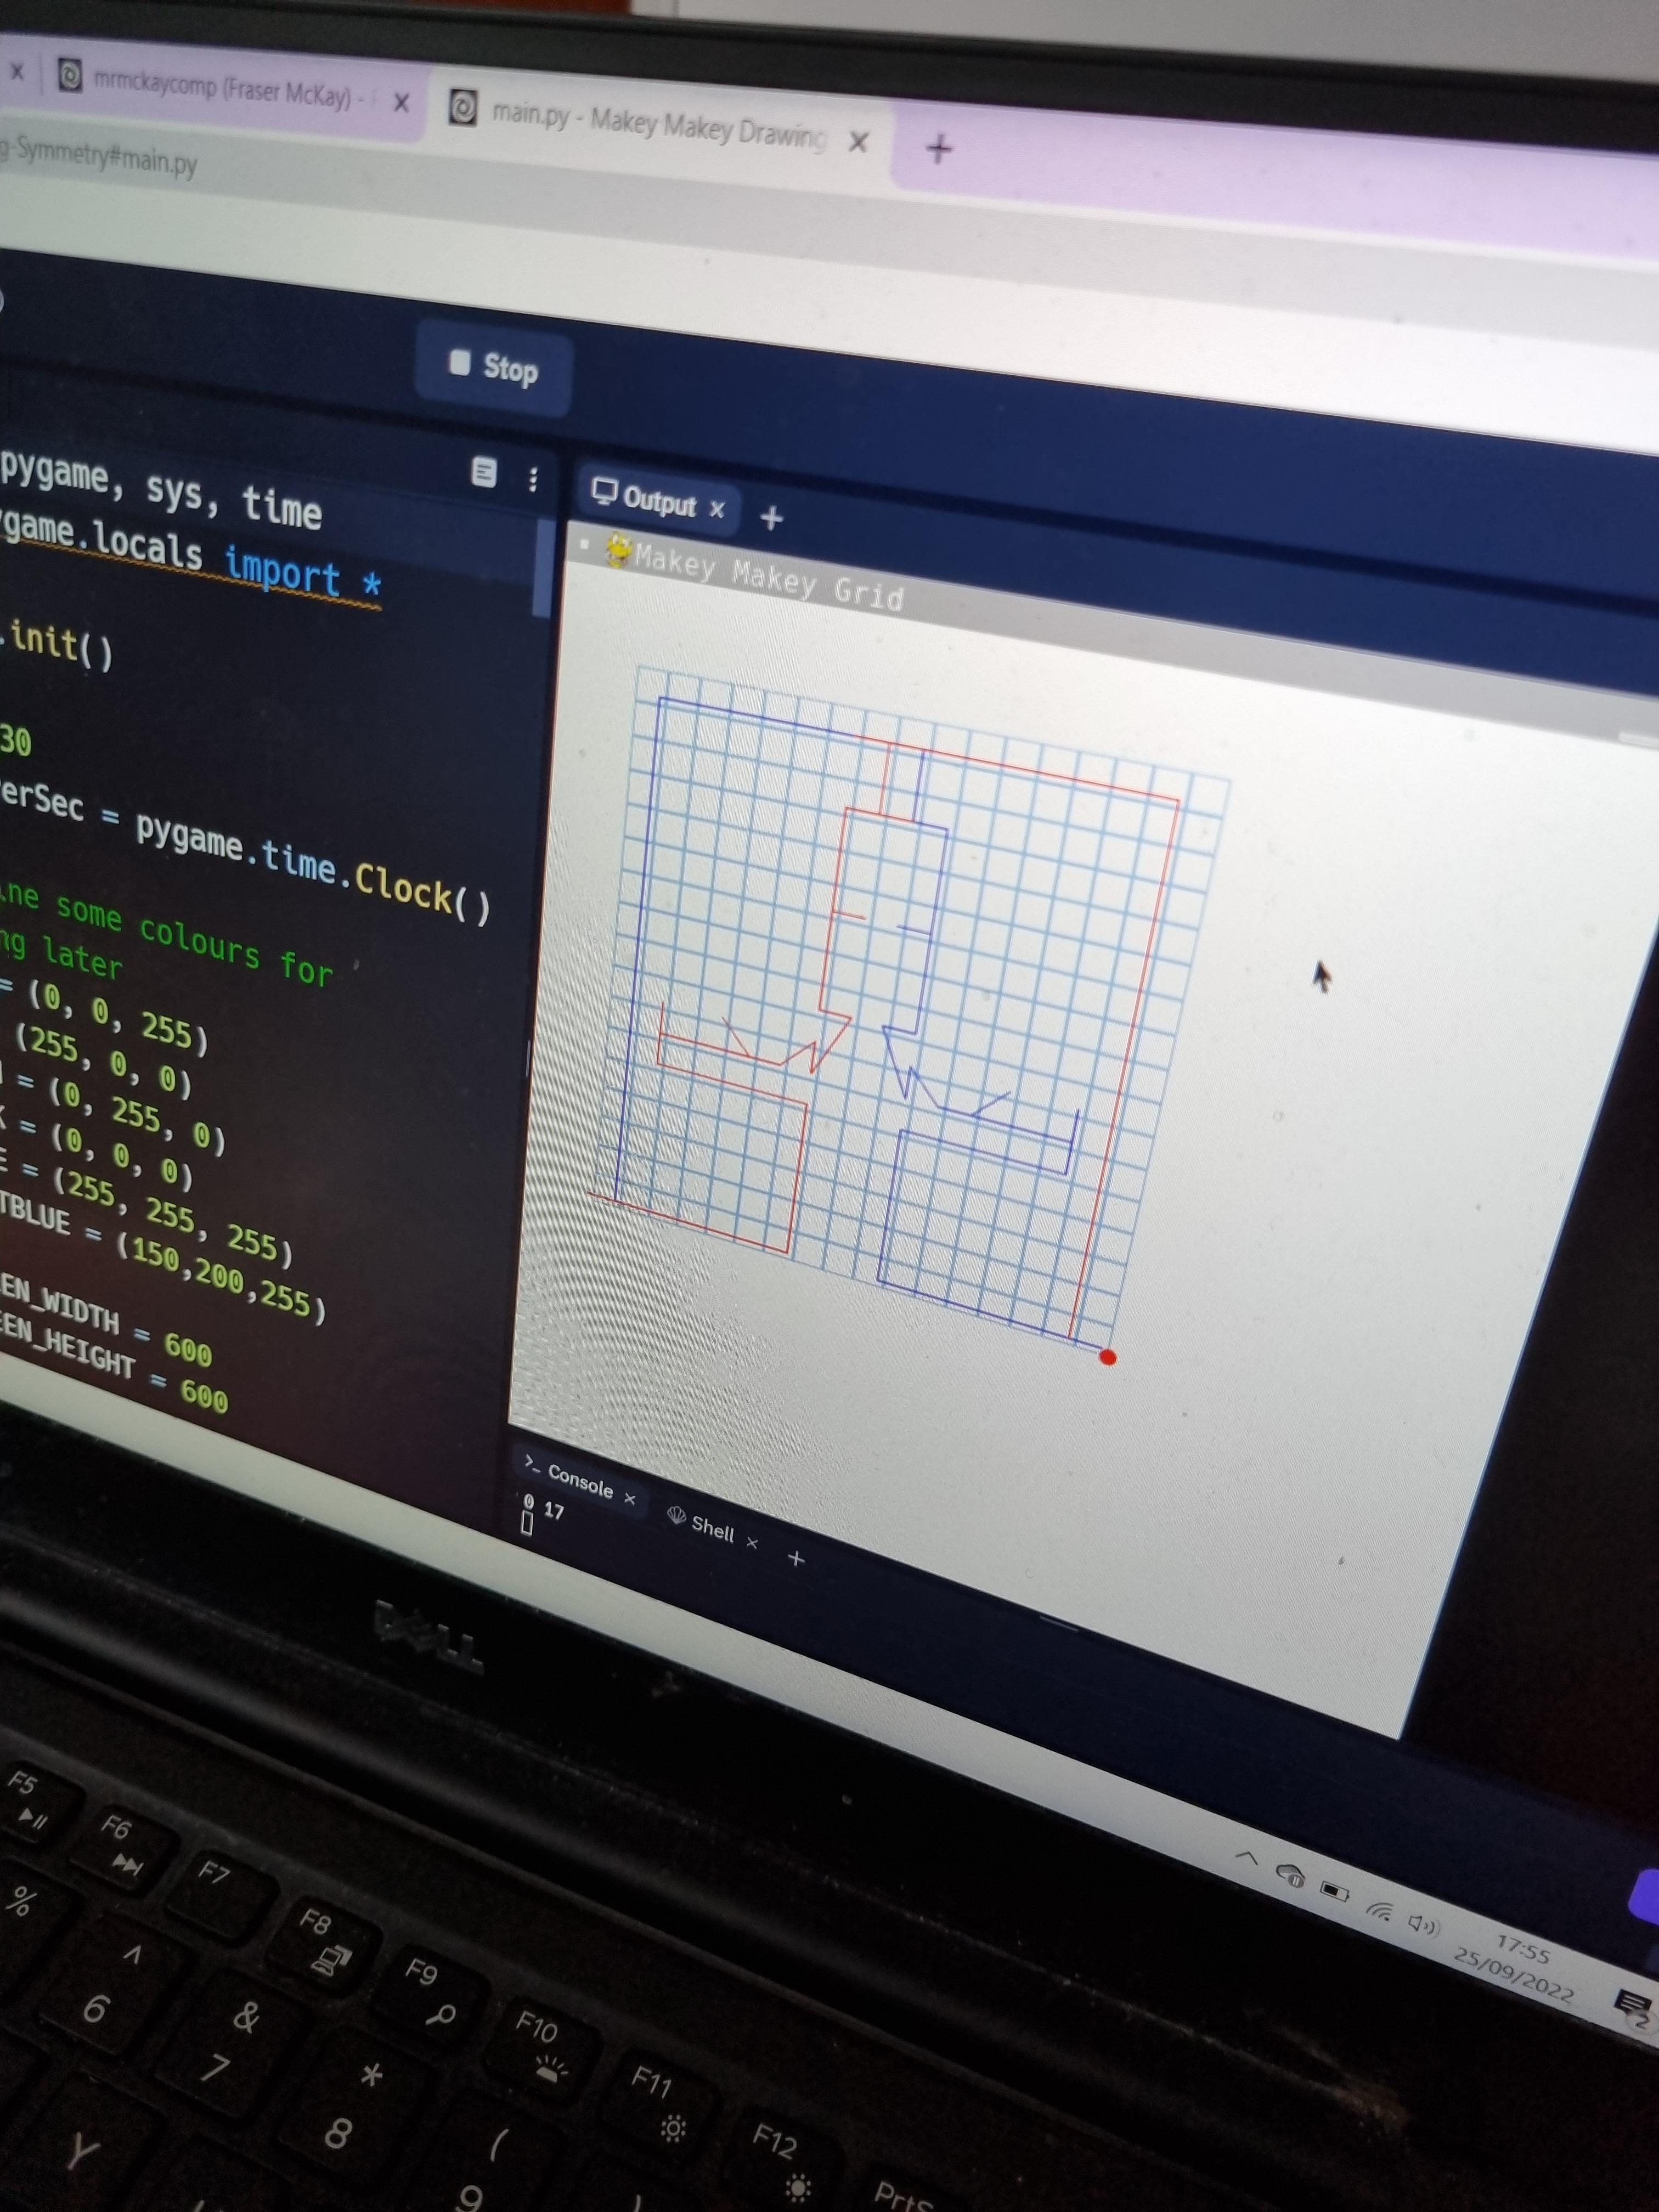Click the red dot on the grid

tap(1107, 1357)
